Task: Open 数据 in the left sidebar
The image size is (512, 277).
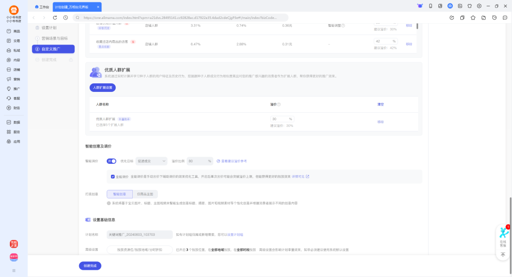Action: (14, 122)
